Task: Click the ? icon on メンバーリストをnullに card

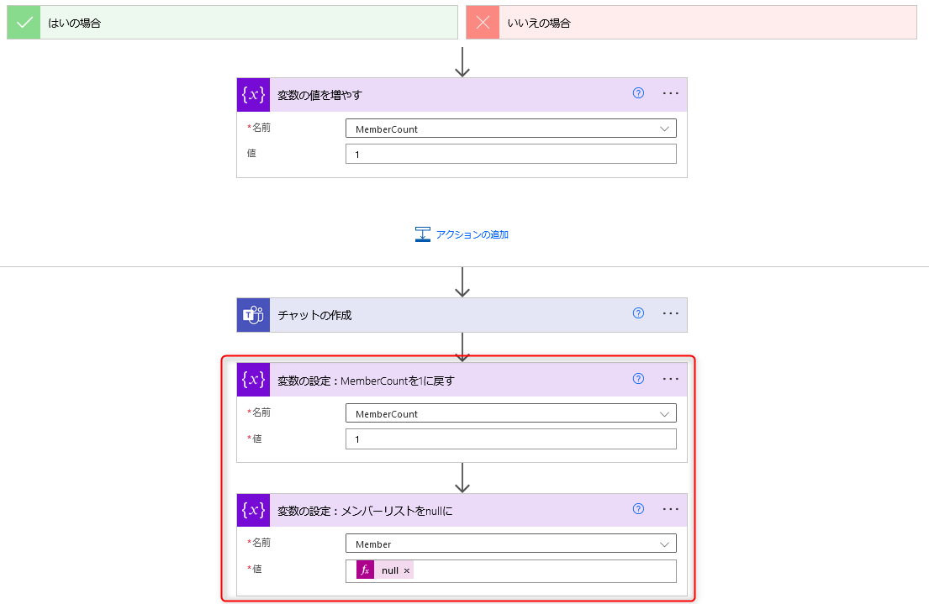Action: pyautogui.click(x=638, y=508)
